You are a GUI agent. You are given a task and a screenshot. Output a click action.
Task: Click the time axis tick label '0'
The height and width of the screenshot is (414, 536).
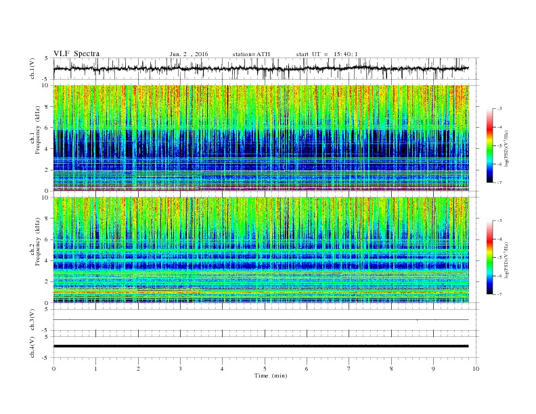coord(53,369)
